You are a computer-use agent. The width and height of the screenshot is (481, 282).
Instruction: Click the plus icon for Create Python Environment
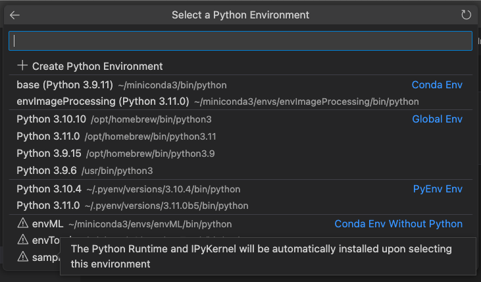(23, 66)
